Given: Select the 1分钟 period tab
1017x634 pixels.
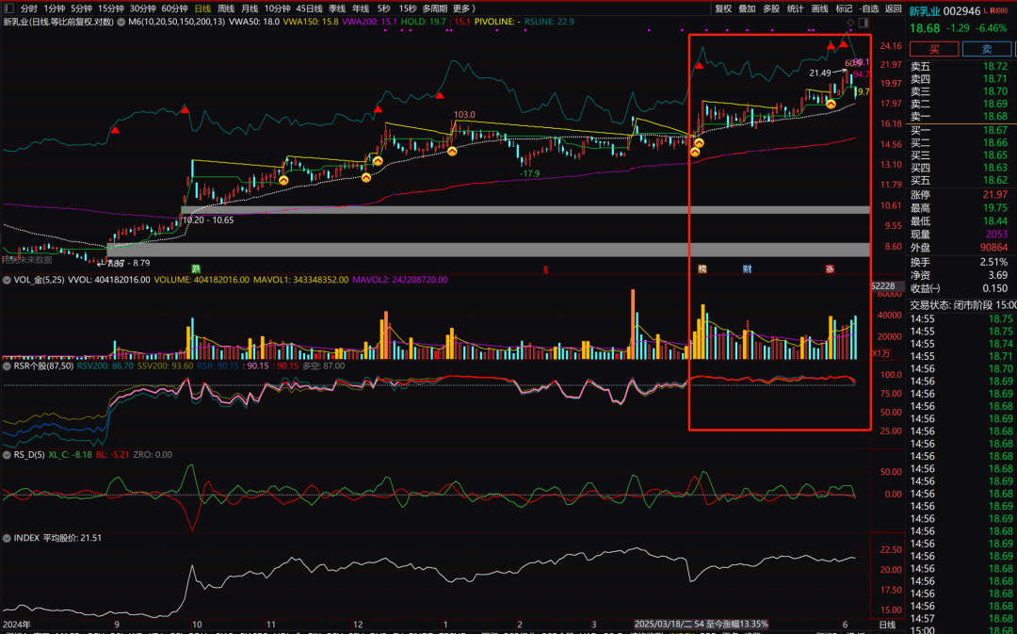Looking at the screenshot, I should point(55,8).
